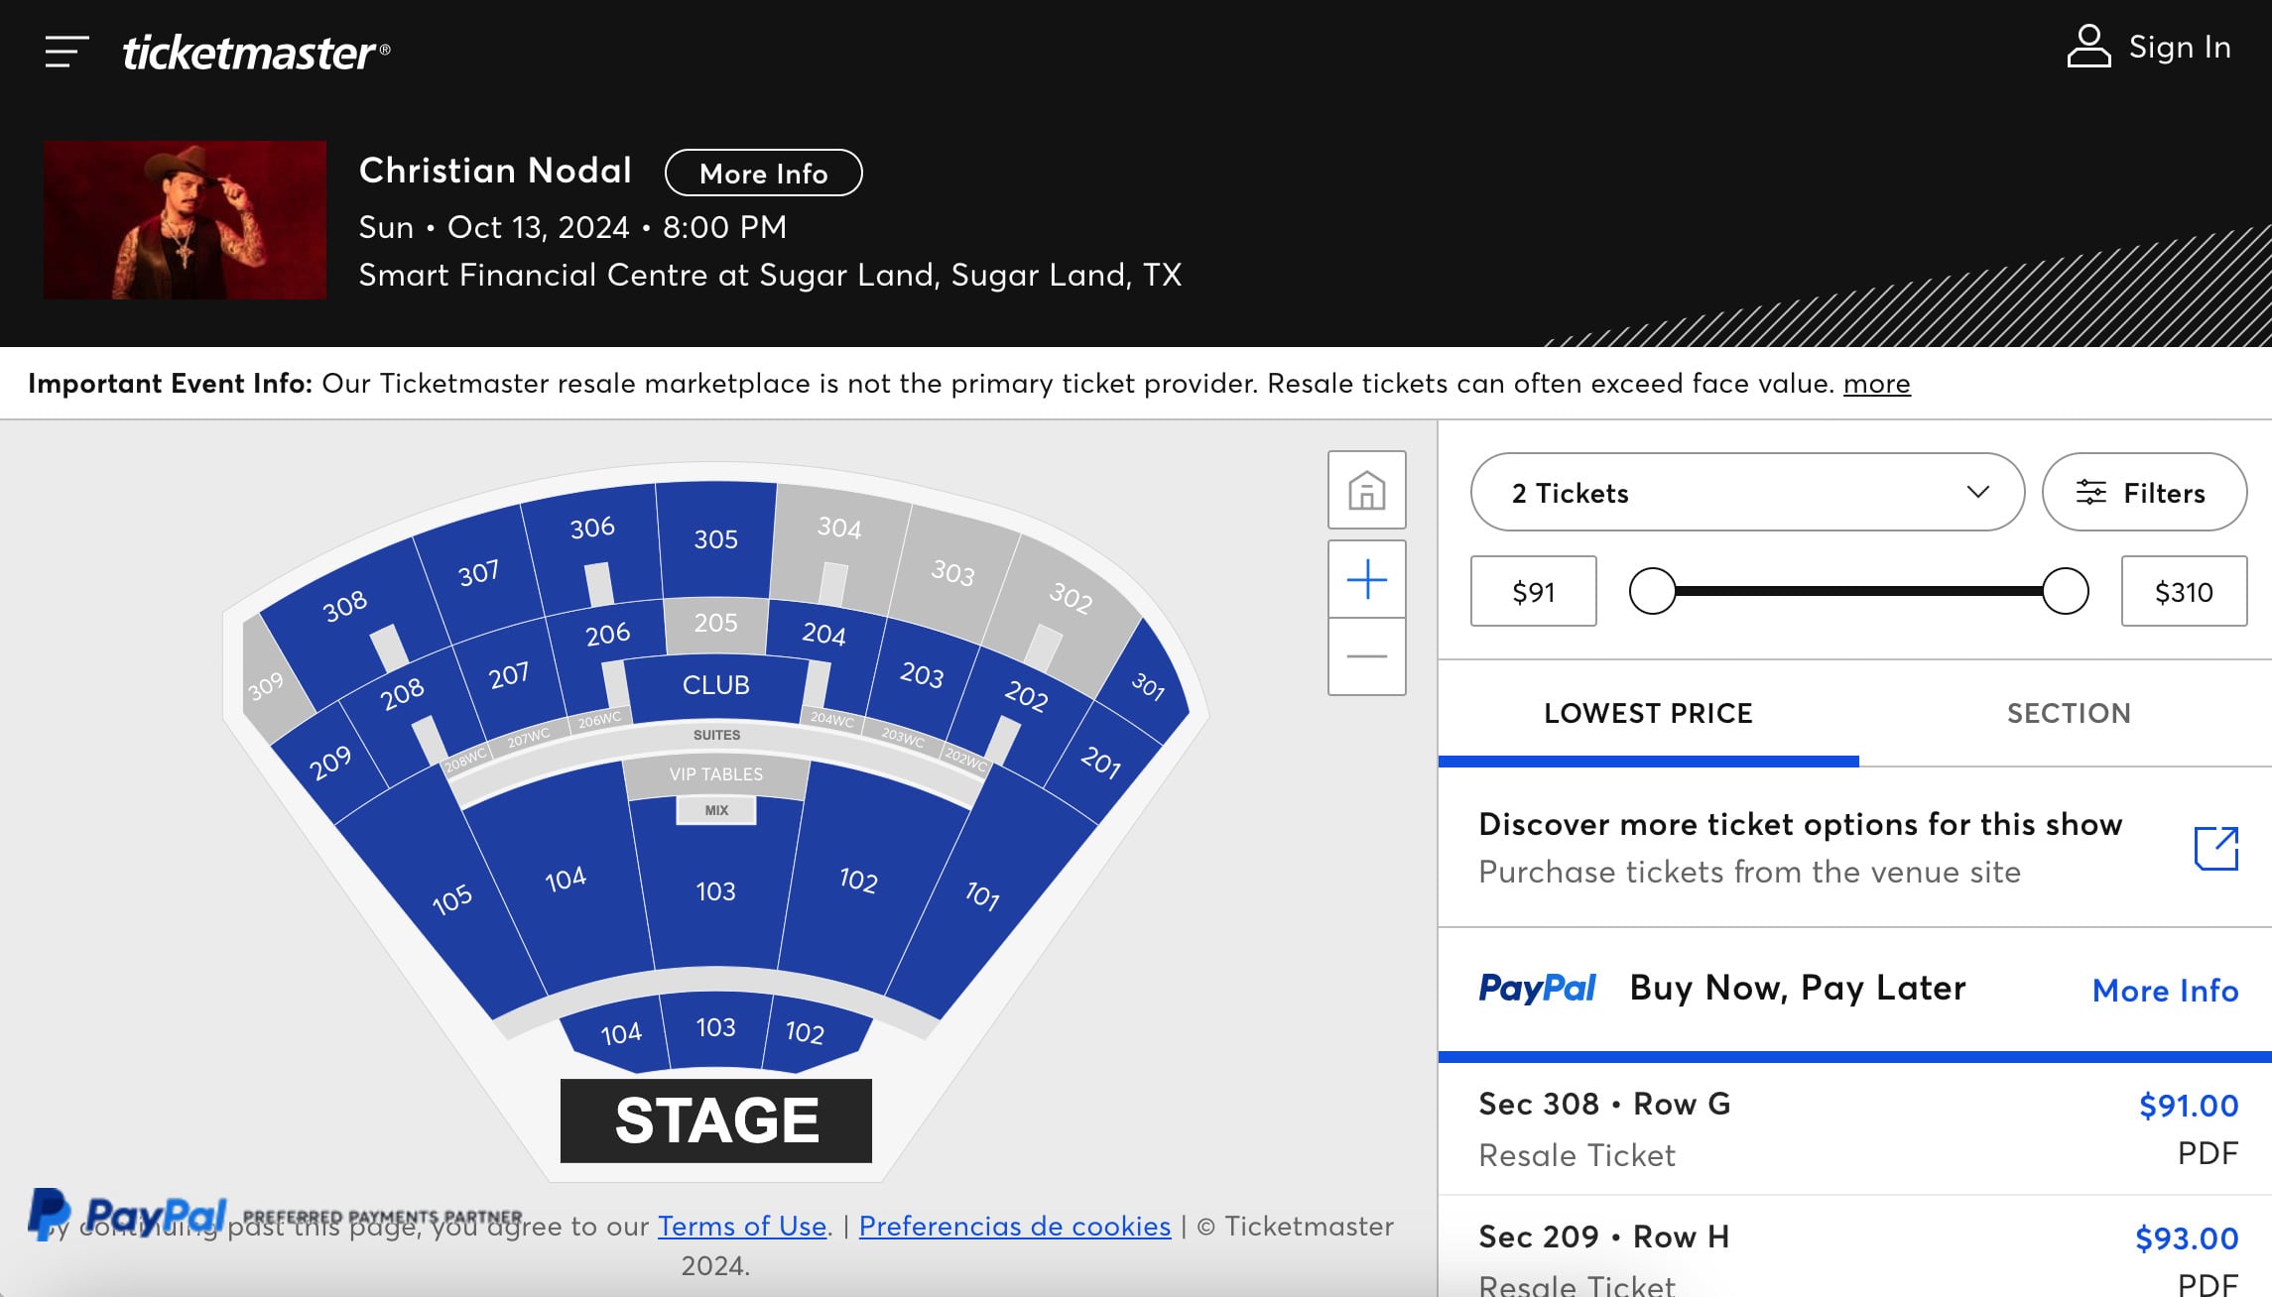
Task: Select section 103 on seat map
Action: [715, 891]
